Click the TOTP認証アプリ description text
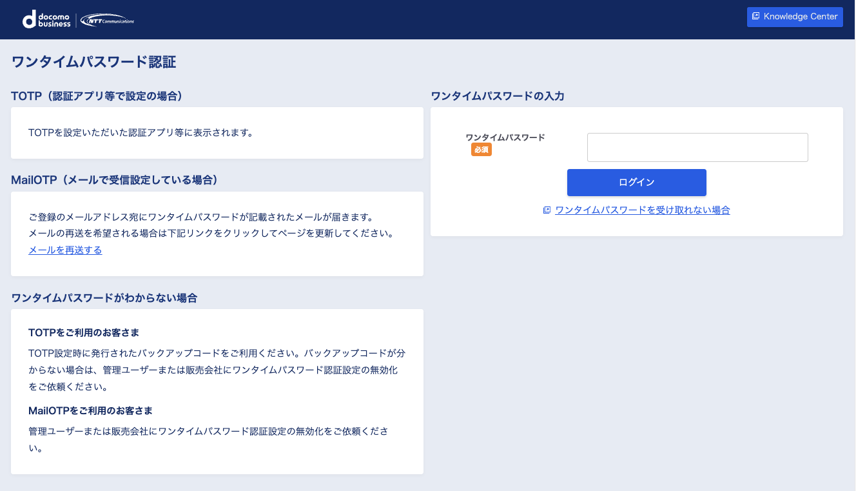Image resolution: width=856 pixels, height=491 pixels. pyautogui.click(x=141, y=133)
